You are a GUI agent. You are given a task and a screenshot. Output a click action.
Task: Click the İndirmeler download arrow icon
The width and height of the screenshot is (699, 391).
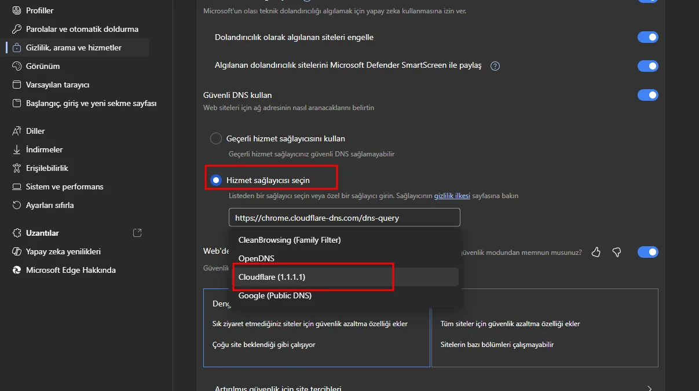tap(16, 149)
